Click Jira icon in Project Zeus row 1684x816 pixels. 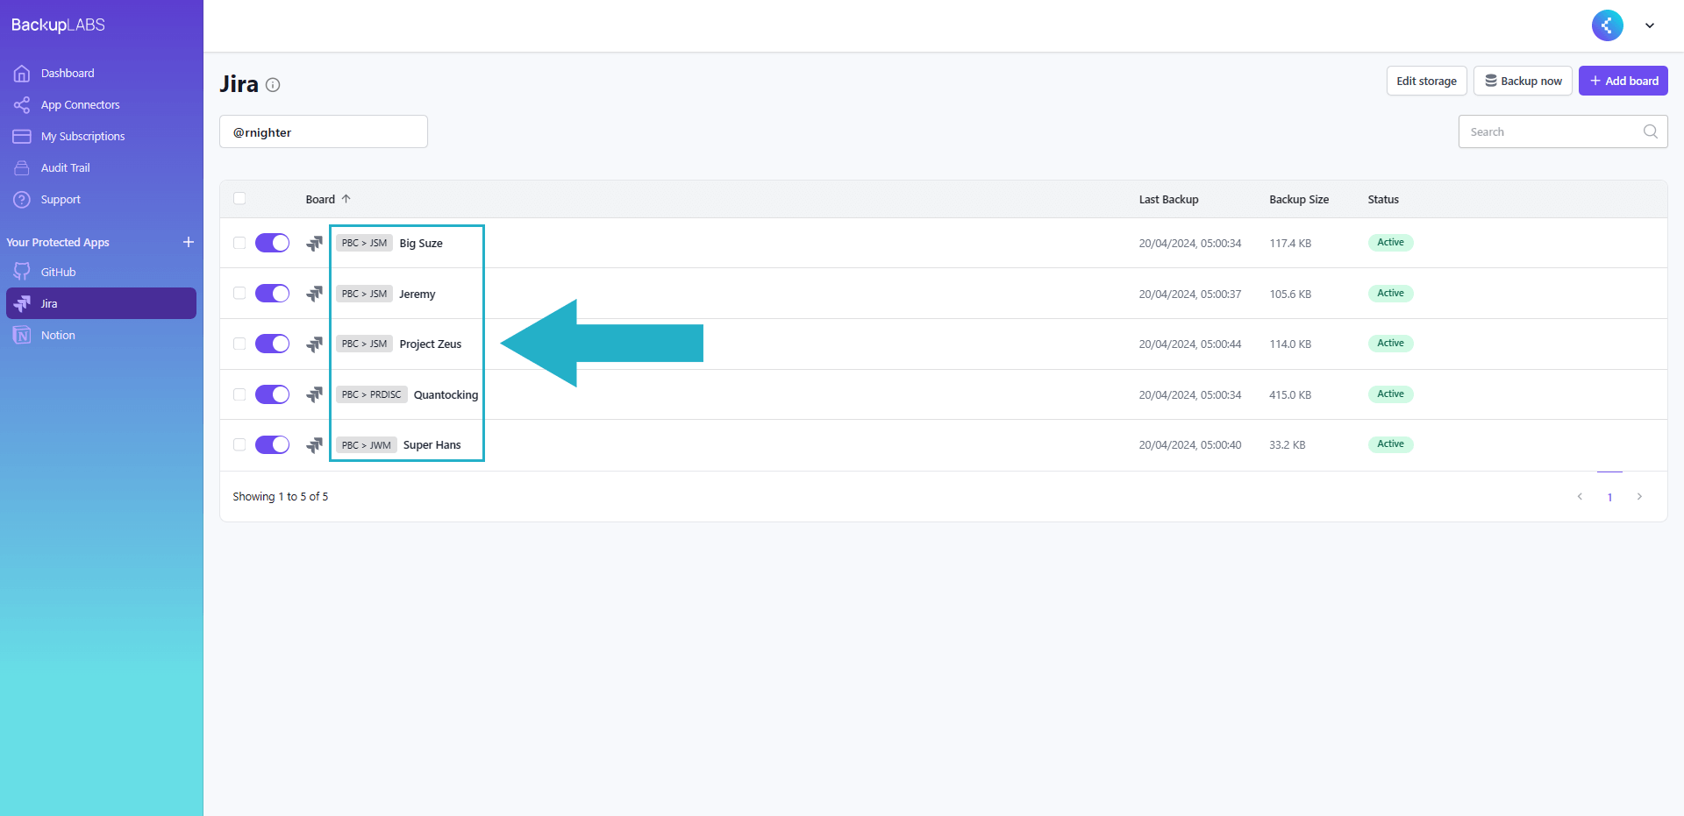(315, 344)
